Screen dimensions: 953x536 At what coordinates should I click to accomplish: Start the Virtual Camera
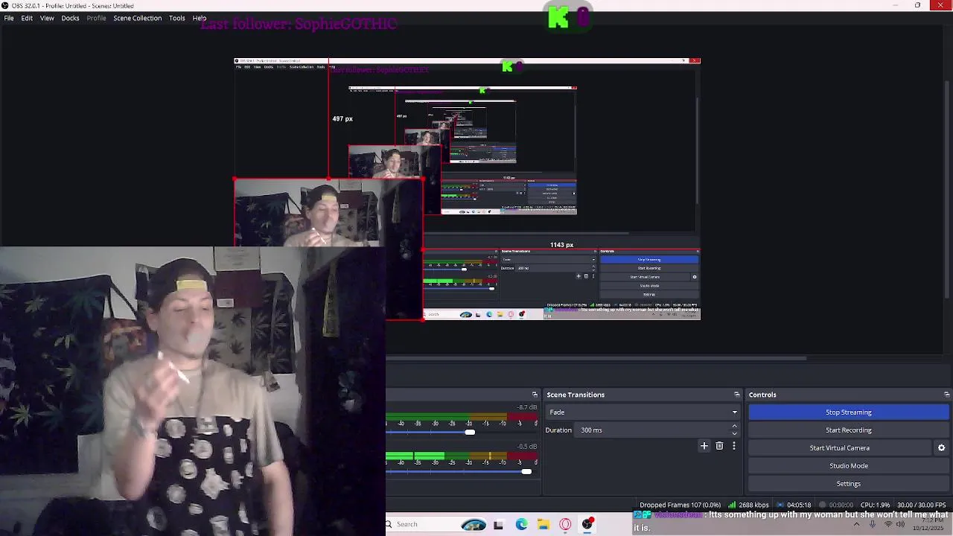point(839,448)
